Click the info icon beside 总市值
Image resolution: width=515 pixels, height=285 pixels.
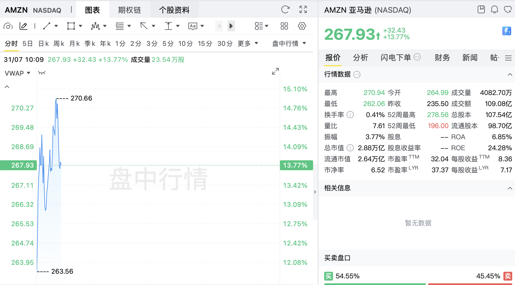pyautogui.click(x=350, y=148)
